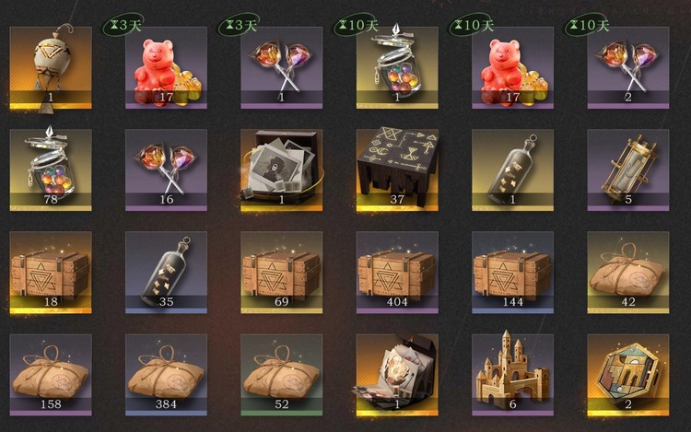Select the lollipops item with count 2
Screen dimensions: 691x432
(x=628, y=67)
